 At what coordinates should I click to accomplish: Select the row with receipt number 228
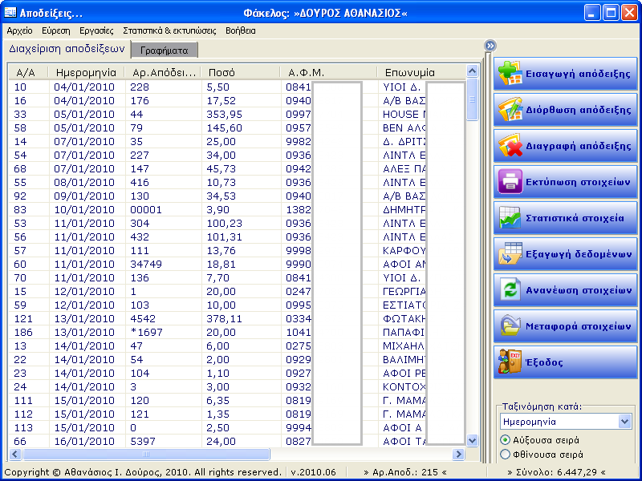click(238, 87)
